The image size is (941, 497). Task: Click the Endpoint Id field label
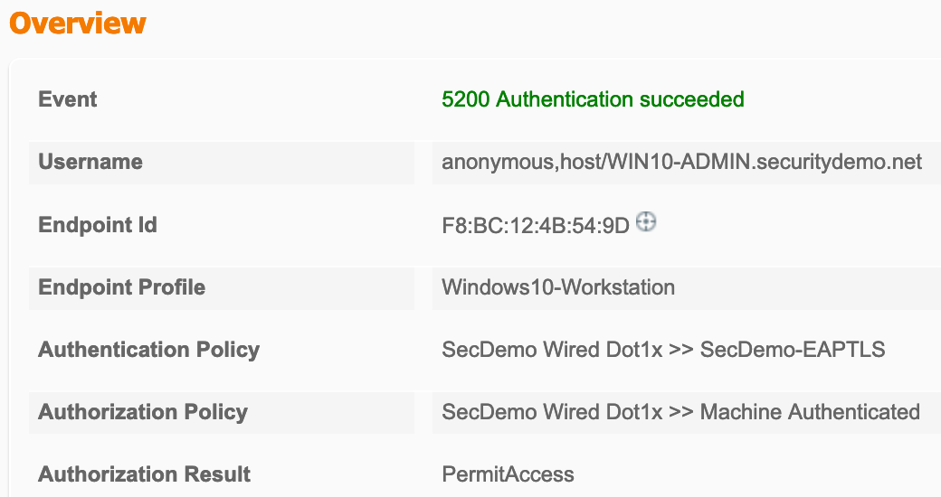(x=98, y=225)
